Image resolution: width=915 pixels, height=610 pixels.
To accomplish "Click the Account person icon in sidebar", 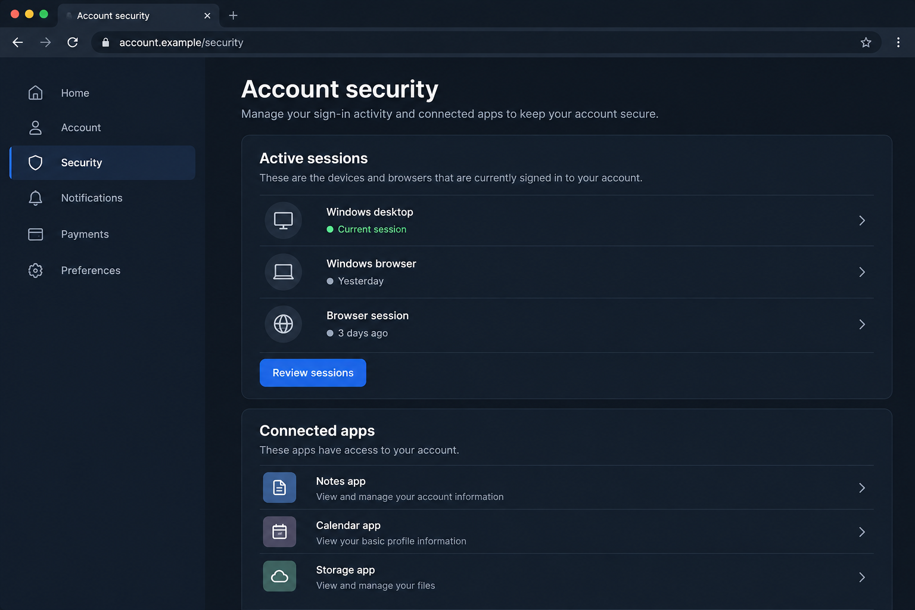I will [35, 127].
